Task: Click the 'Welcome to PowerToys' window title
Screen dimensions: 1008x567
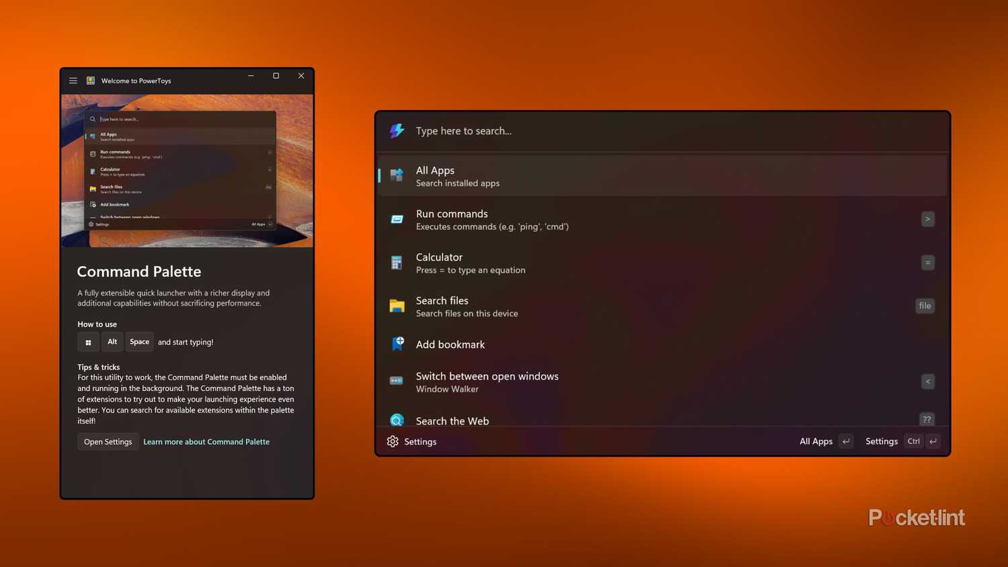Action: click(x=136, y=81)
